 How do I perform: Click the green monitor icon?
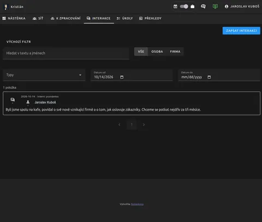click(215, 7)
